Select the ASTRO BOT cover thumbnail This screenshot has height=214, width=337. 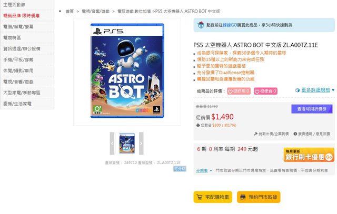point(126,144)
